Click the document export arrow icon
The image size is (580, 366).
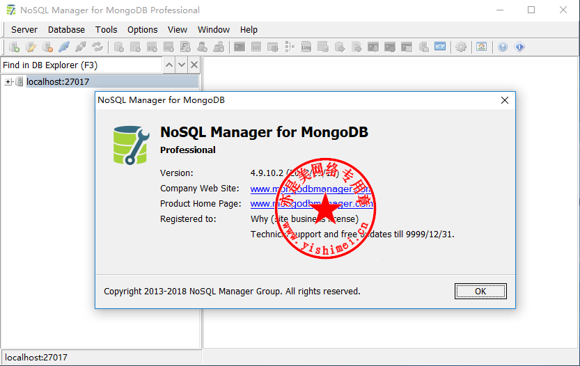(356, 47)
